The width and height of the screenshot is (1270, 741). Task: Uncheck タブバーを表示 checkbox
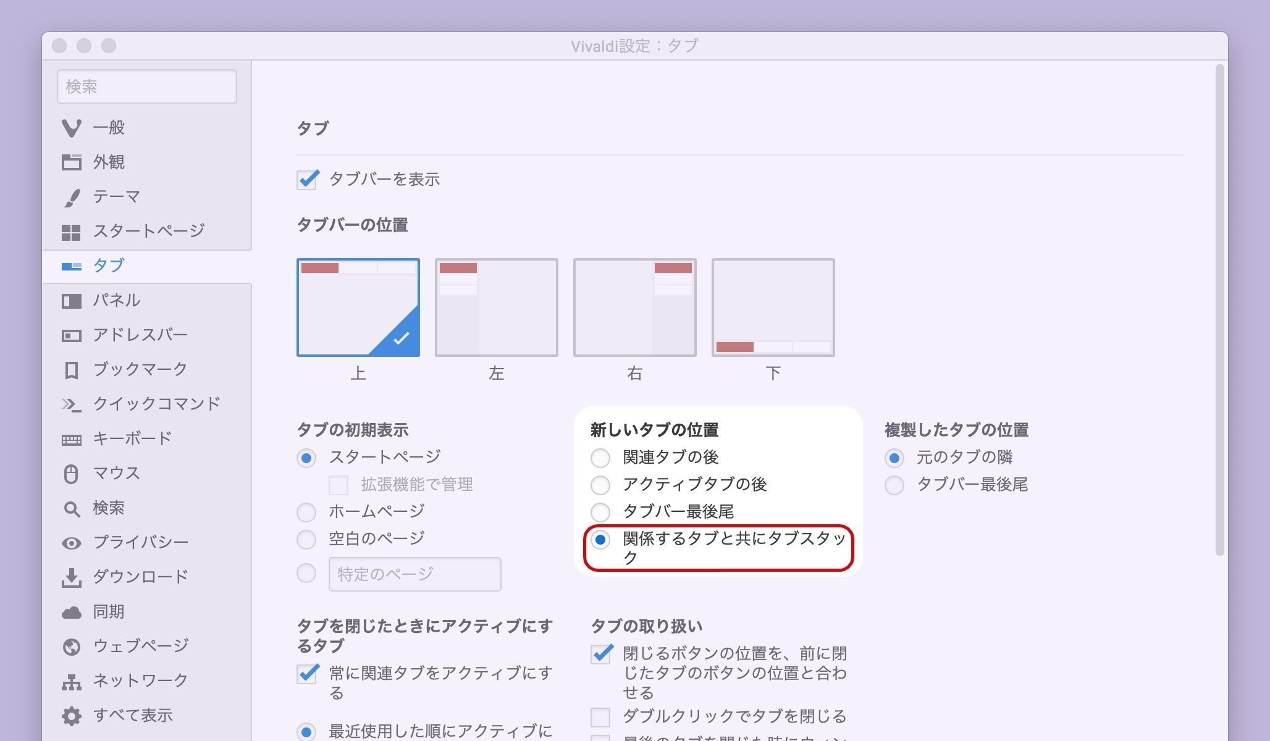(x=307, y=180)
